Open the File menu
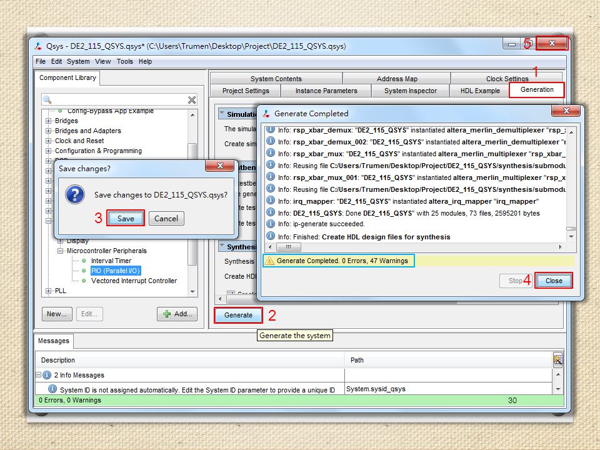 coord(41,61)
